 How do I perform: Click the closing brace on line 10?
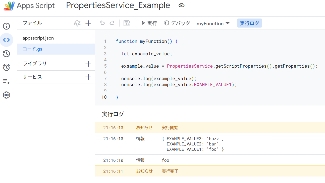117,97
